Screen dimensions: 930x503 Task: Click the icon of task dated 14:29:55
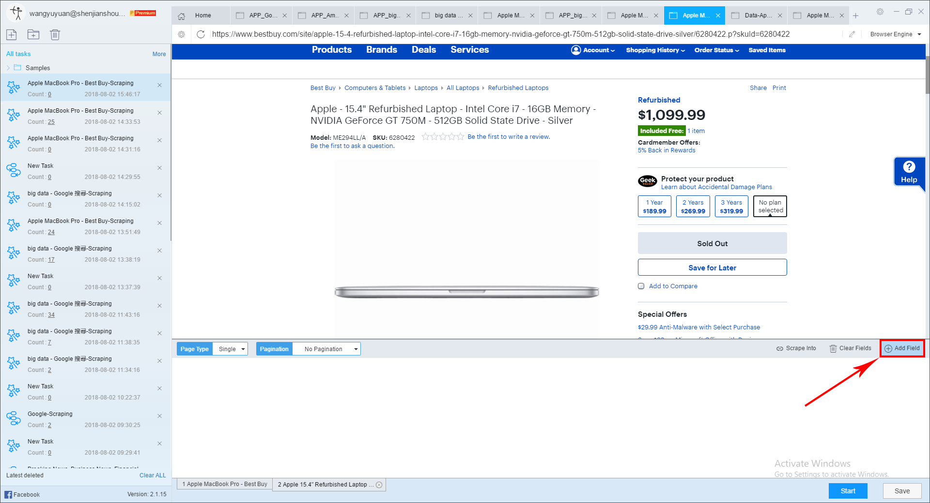pos(14,170)
